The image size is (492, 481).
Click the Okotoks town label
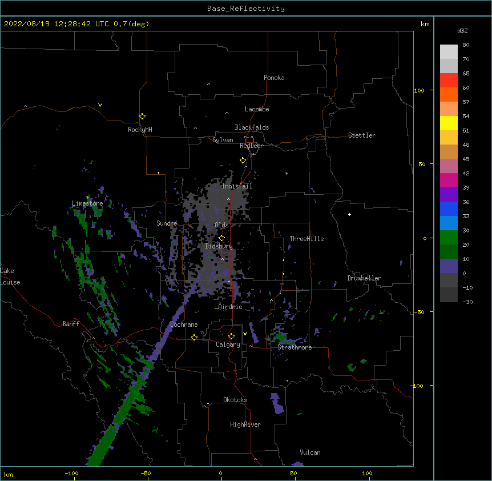235,400
